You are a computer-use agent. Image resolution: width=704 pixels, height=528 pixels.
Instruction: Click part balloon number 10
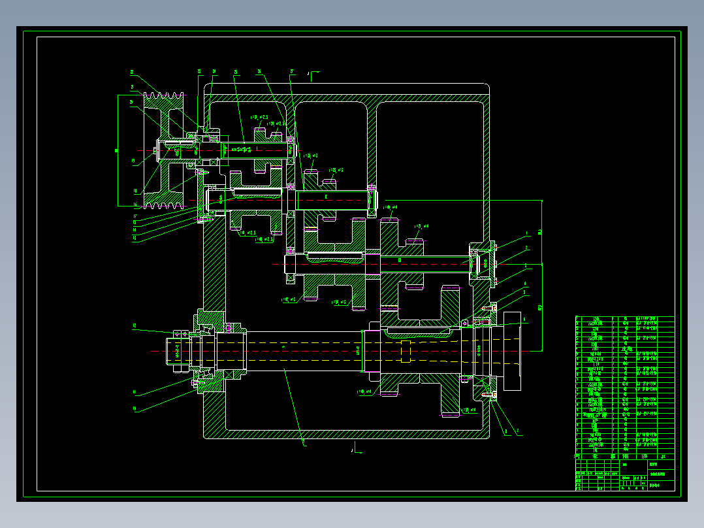pyautogui.click(x=135, y=409)
